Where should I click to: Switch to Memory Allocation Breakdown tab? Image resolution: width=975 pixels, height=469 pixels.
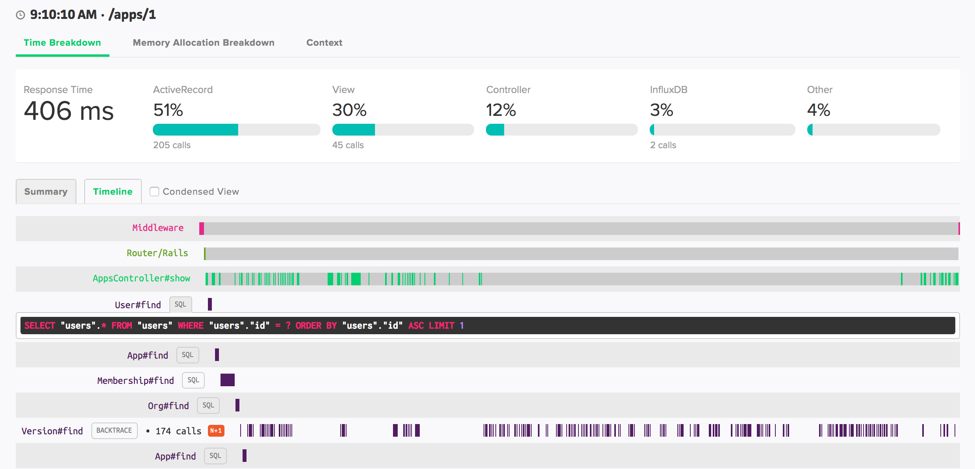point(204,43)
